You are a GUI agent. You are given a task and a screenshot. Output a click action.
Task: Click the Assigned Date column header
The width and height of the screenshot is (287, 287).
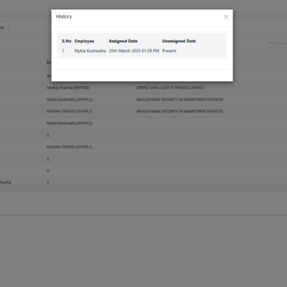click(123, 41)
